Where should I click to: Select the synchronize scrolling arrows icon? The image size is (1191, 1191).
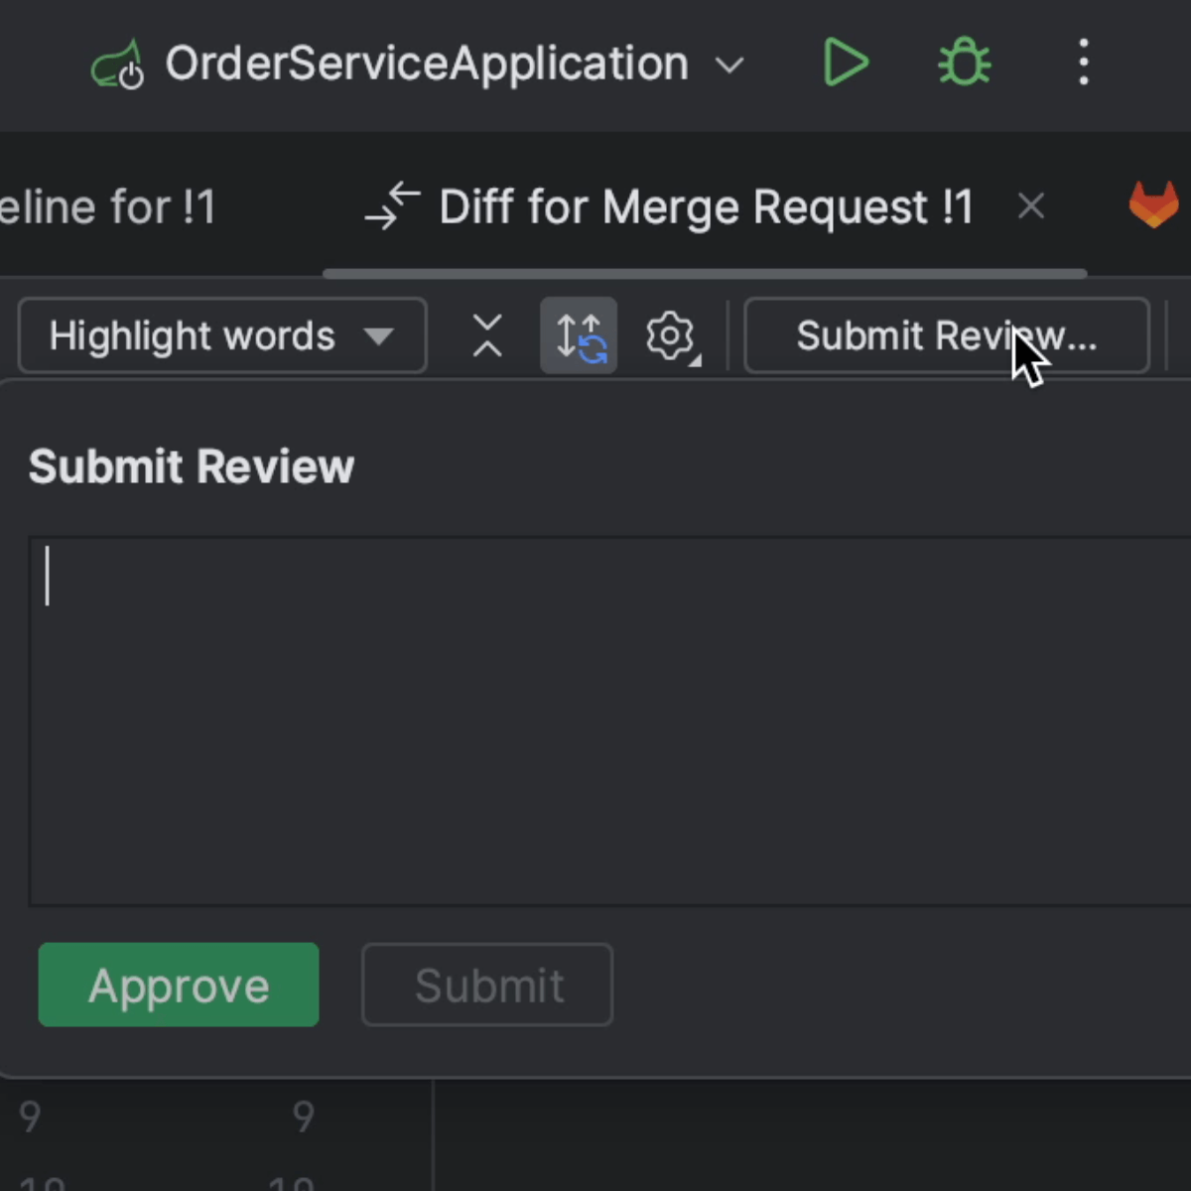pyautogui.click(x=579, y=335)
